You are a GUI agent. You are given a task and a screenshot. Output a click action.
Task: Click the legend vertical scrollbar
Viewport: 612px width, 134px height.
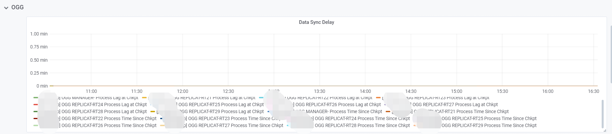[x=602, y=113]
